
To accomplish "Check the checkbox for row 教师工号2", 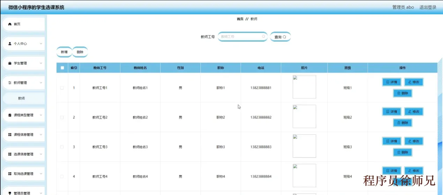I will 62,117.
